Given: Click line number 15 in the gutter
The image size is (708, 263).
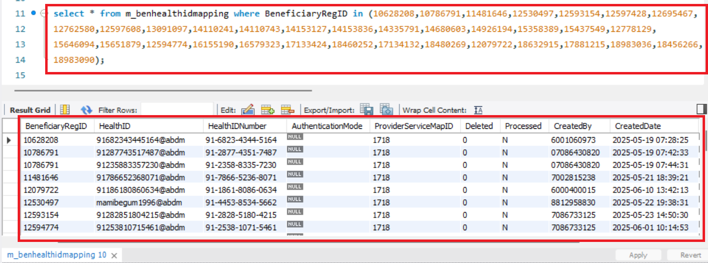Looking at the screenshot, I should click(20, 75).
